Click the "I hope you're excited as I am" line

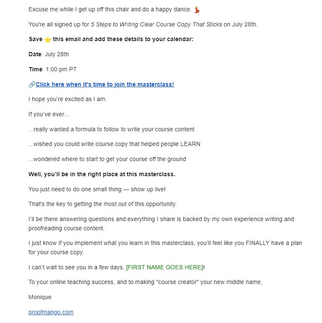click(68, 99)
